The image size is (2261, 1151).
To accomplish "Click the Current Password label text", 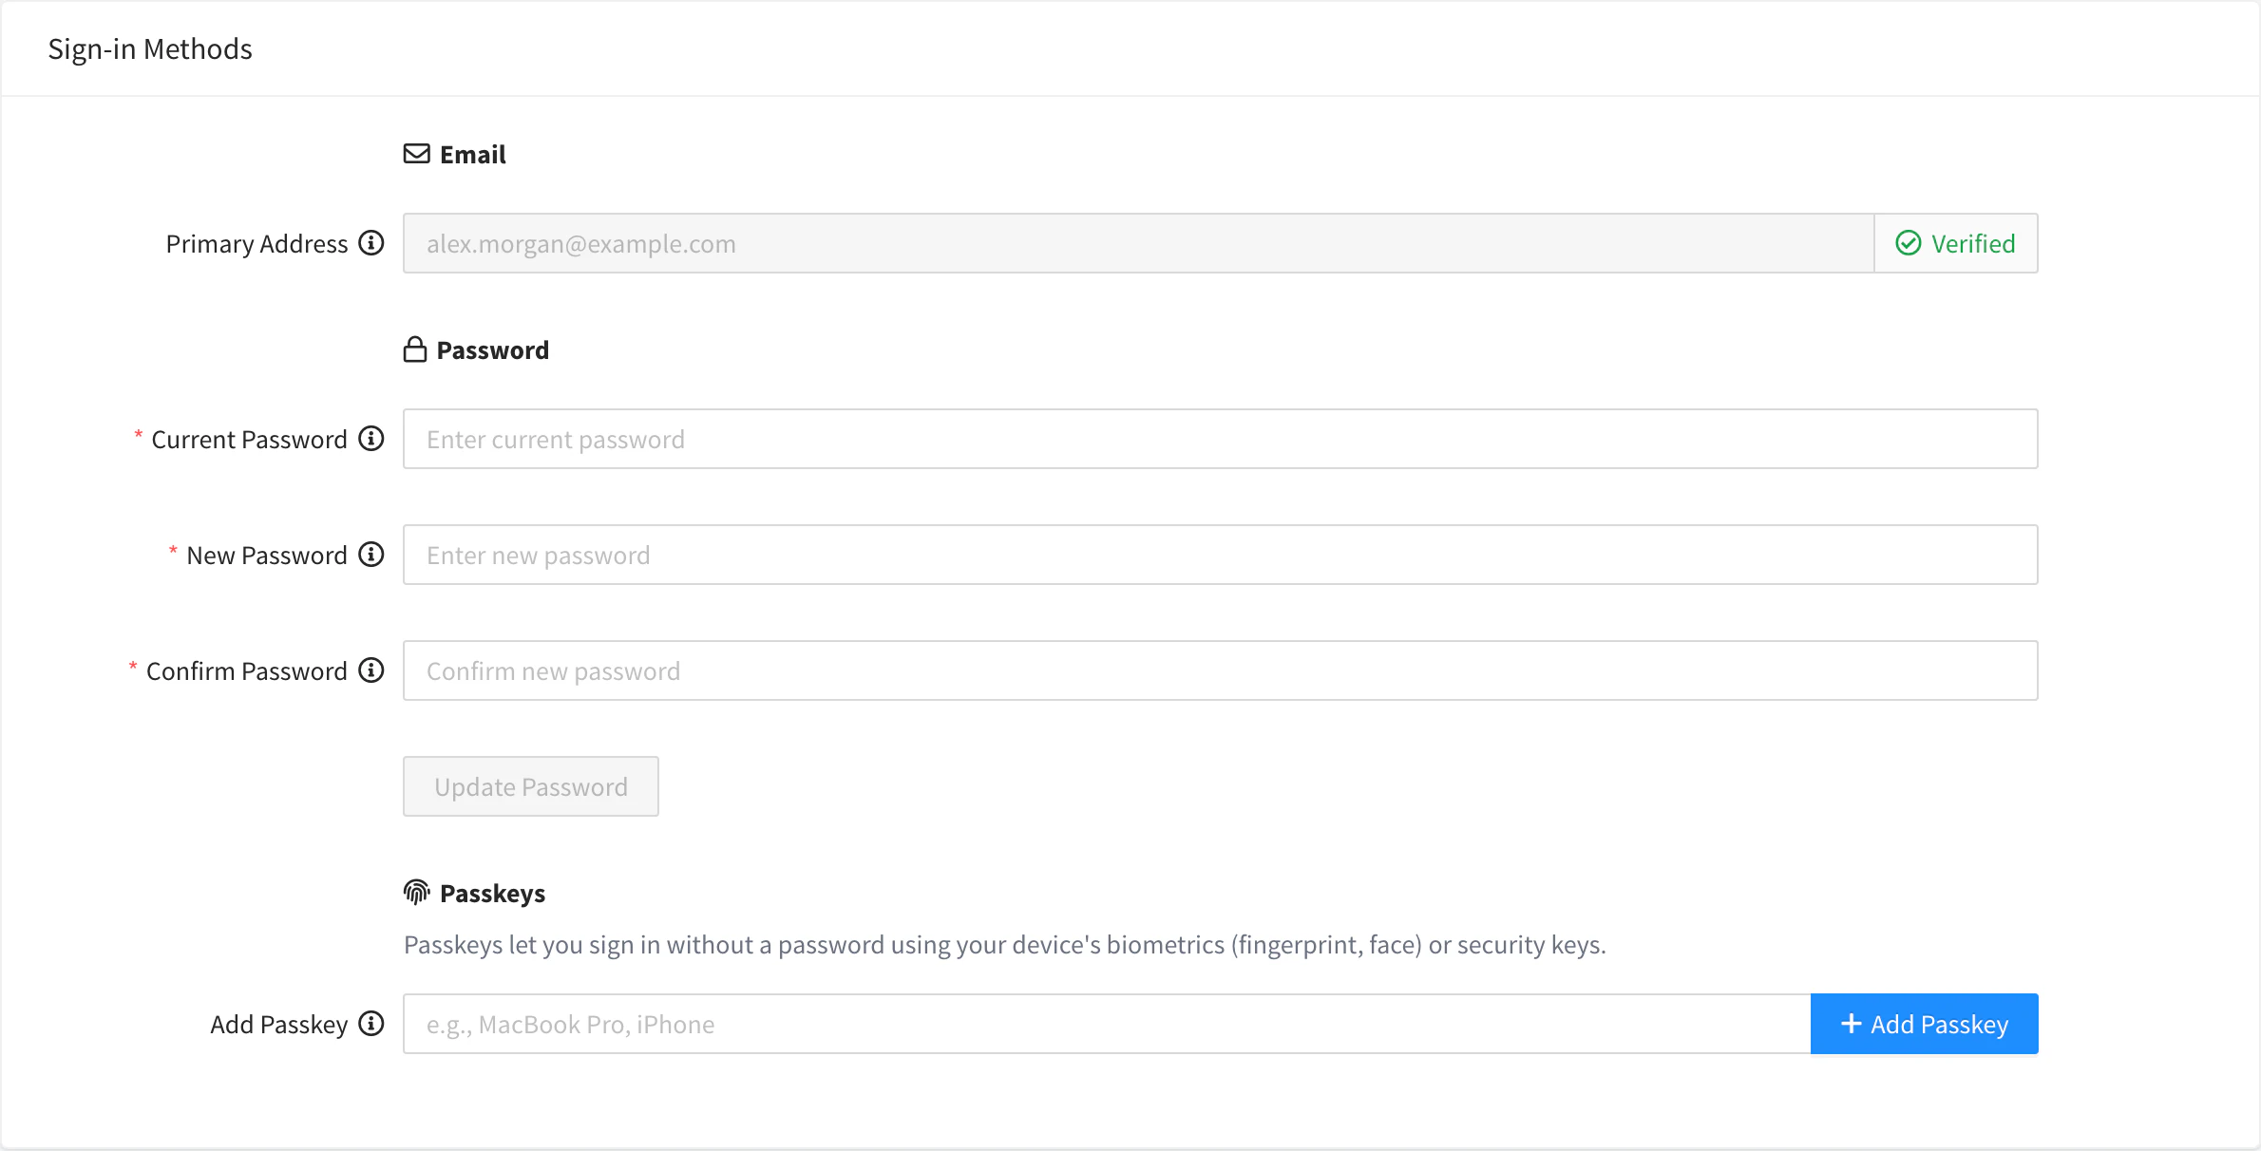I will 249,440.
